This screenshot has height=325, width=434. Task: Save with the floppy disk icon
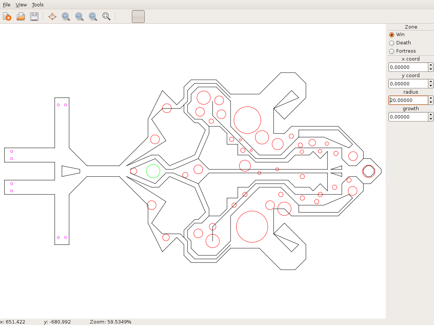pyautogui.click(x=34, y=17)
